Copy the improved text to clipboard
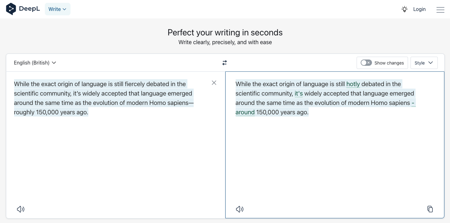 pyautogui.click(x=430, y=209)
